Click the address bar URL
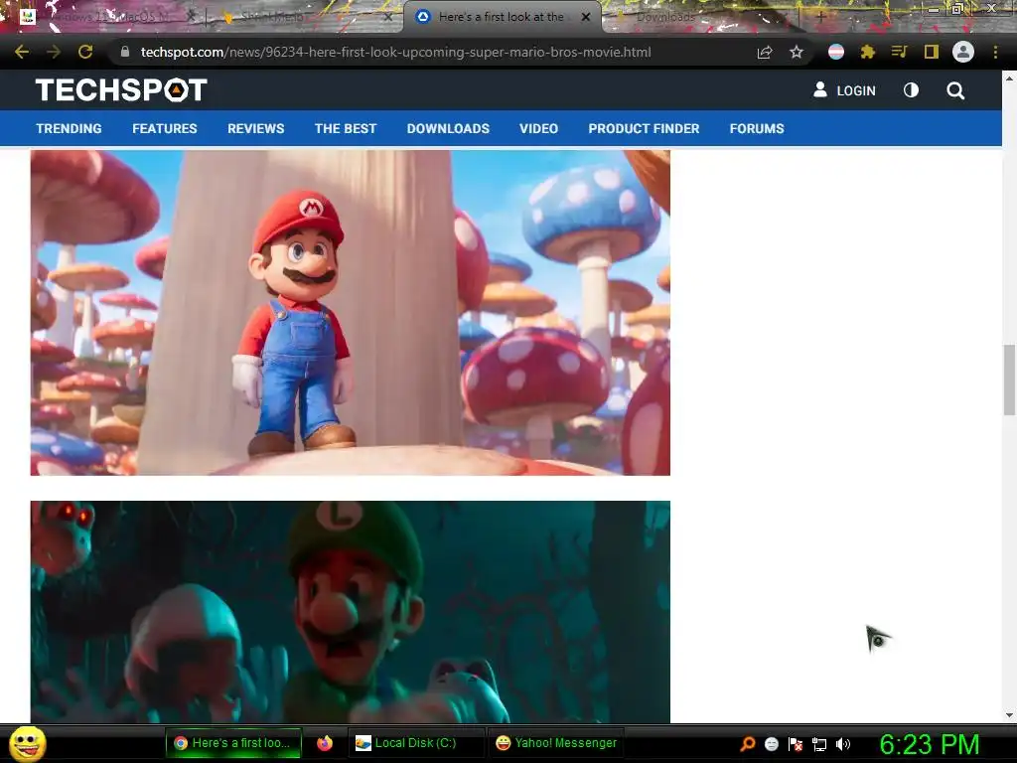This screenshot has width=1017, height=763. 395,52
